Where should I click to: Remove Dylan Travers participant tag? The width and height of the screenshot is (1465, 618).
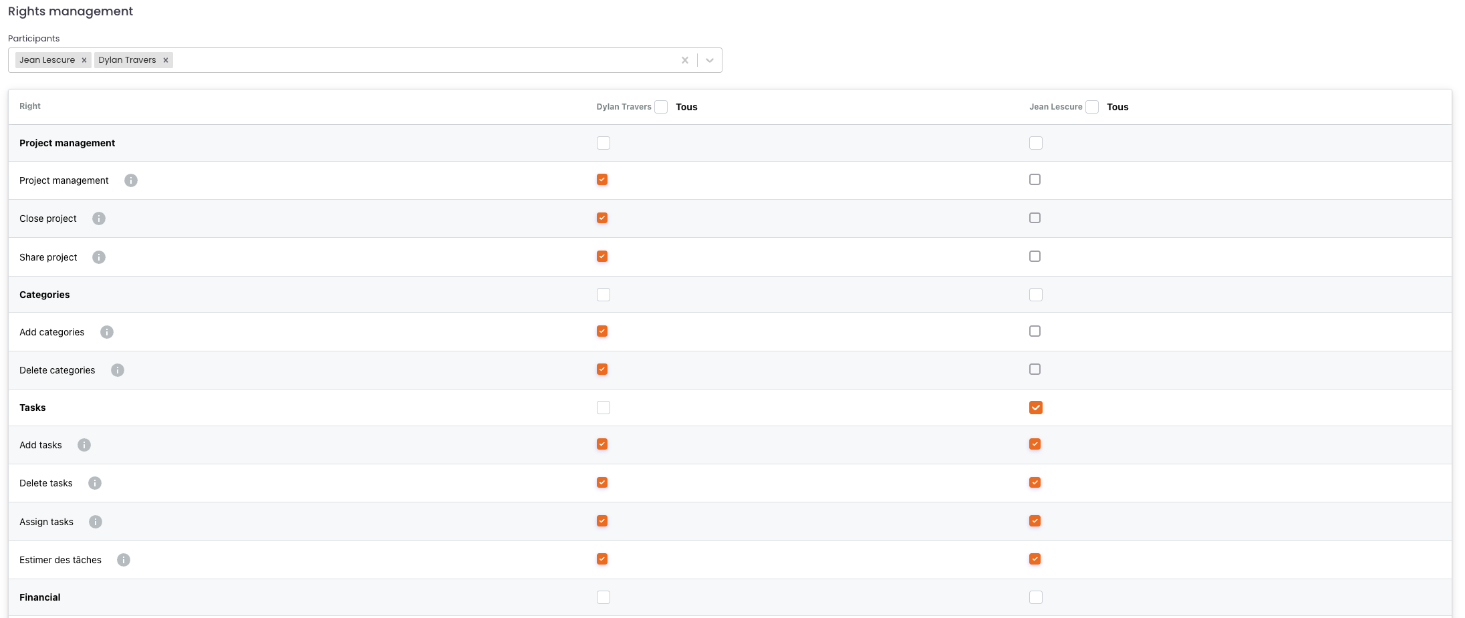point(166,60)
